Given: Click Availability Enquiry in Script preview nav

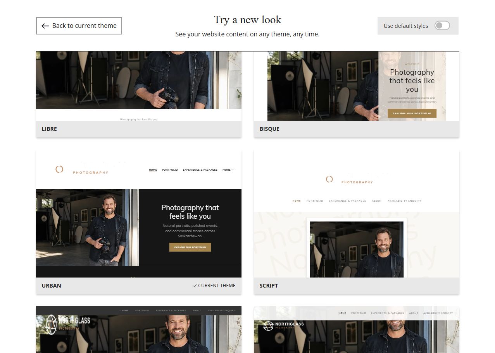Looking at the screenshot, I should [x=404, y=201].
